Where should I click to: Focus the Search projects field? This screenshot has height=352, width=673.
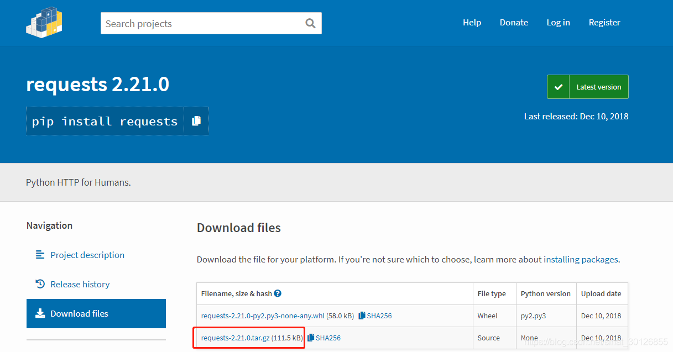click(211, 23)
